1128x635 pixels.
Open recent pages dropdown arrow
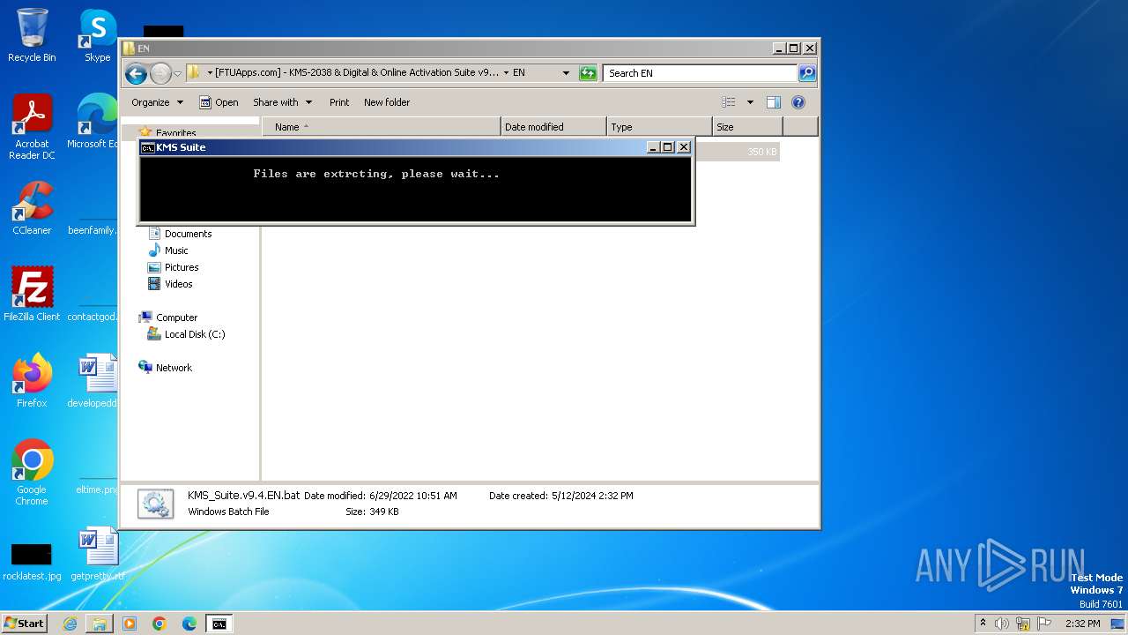point(178,73)
